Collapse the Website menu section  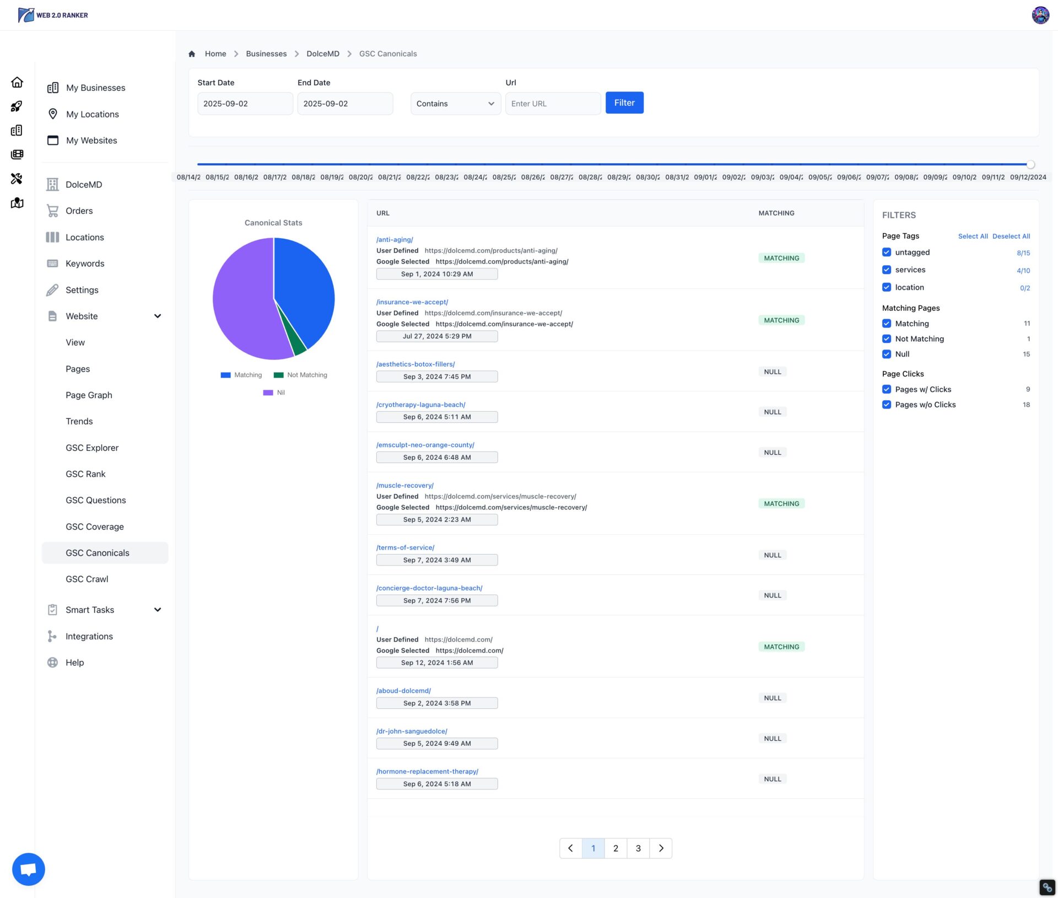[158, 316]
